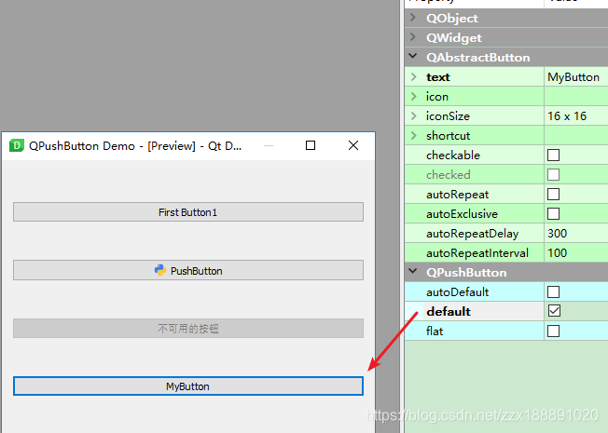Click the Python icon on PushButton
Image resolution: width=608 pixels, height=433 pixels.
pos(160,270)
